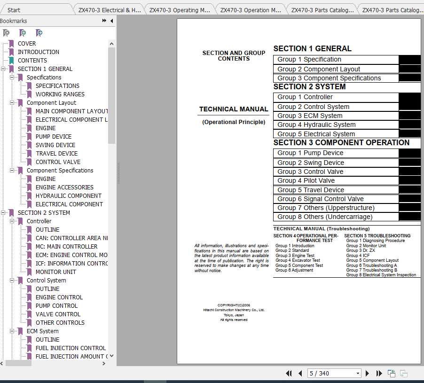Advance to next page arrow
The image size is (424, 383).
(367, 373)
